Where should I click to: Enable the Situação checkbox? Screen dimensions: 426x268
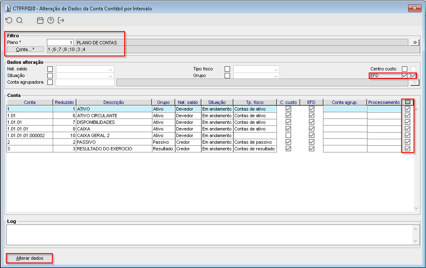50,76
